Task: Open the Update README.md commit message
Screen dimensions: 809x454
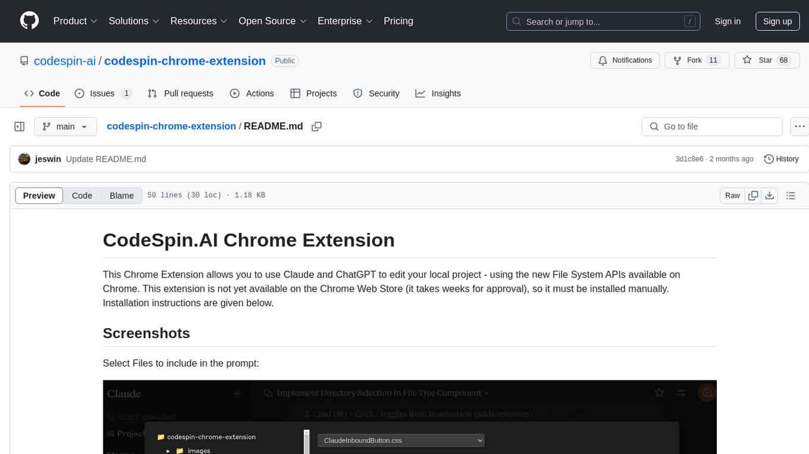Action: click(x=106, y=159)
